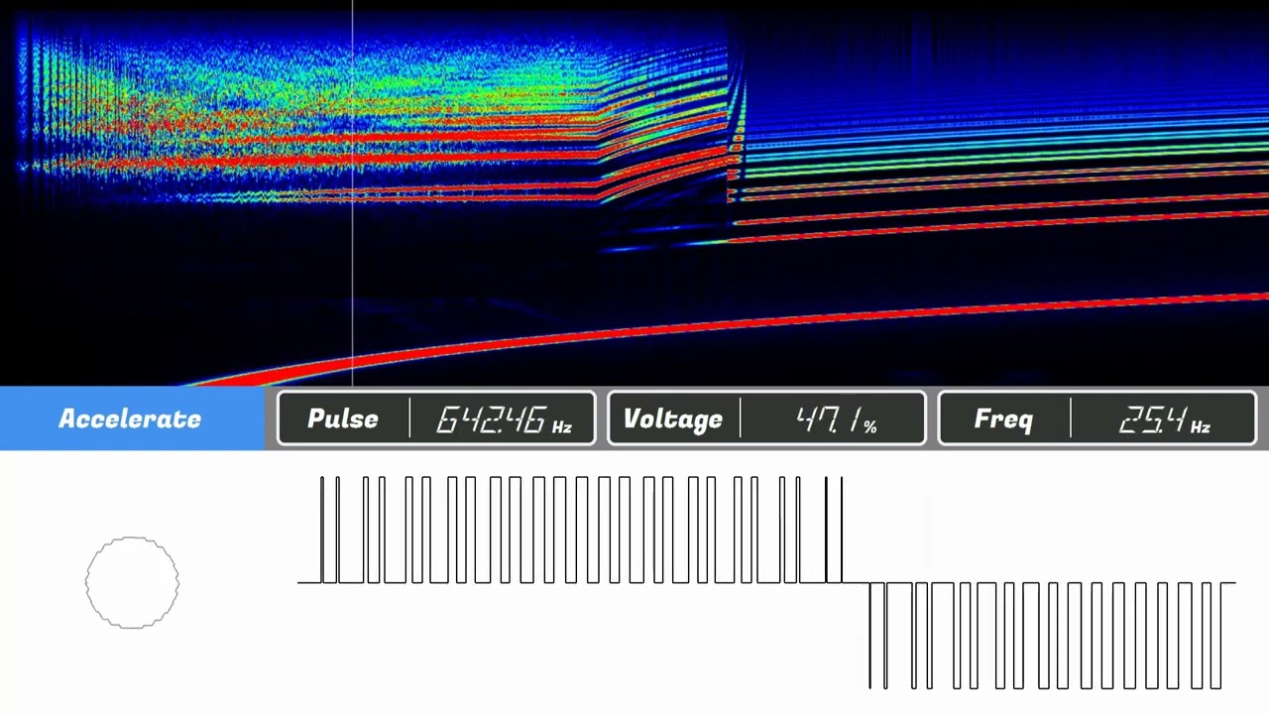Click the Freq Hz readout value
The width and height of the screenshot is (1269, 714).
pos(1164,420)
